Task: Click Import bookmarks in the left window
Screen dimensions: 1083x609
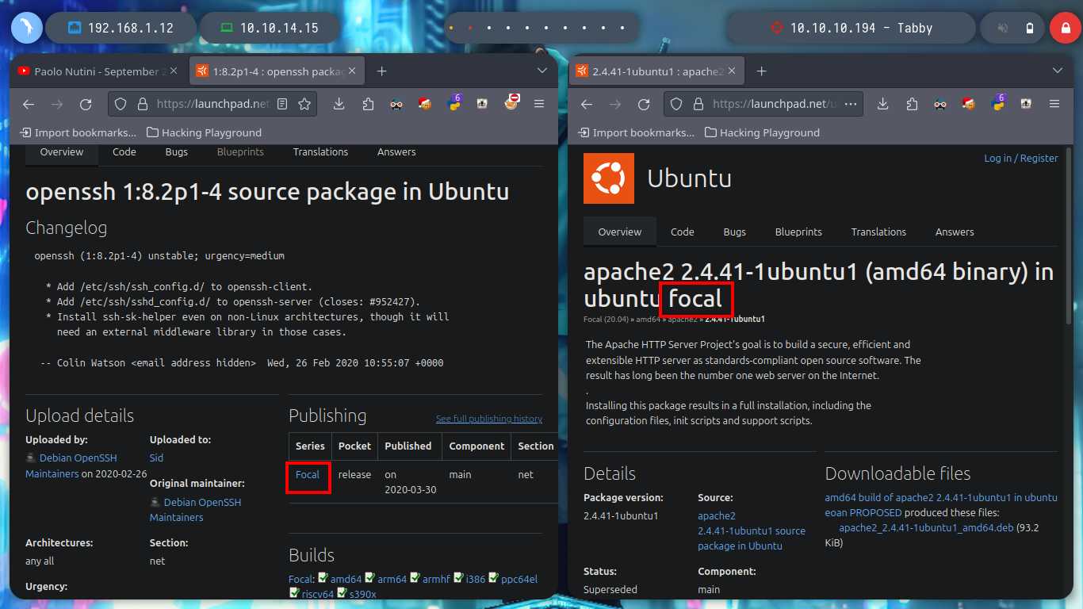Action: click(x=78, y=132)
